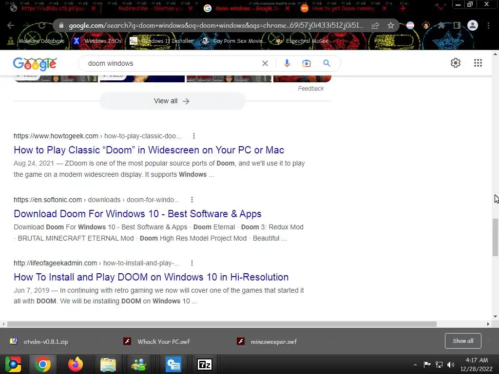Viewport: 499px width, 374px height.
Task: Clear the search box with the X
Action: click(265, 63)
